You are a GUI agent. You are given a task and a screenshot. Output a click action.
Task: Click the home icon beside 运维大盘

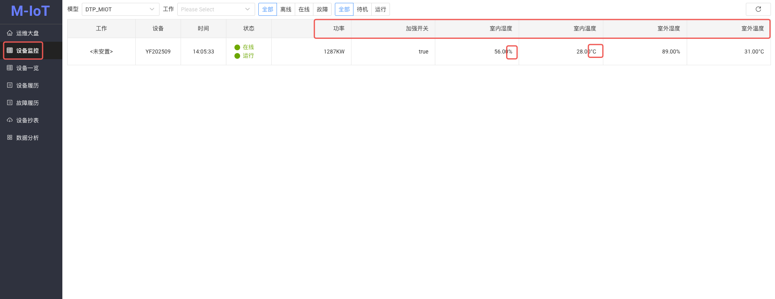tap(10, 33)
